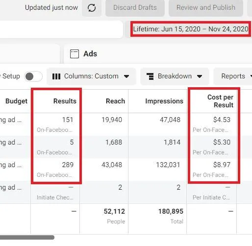252x246 pixels.
Task: Toggle the View Setup switch
Action: [33, 76]
